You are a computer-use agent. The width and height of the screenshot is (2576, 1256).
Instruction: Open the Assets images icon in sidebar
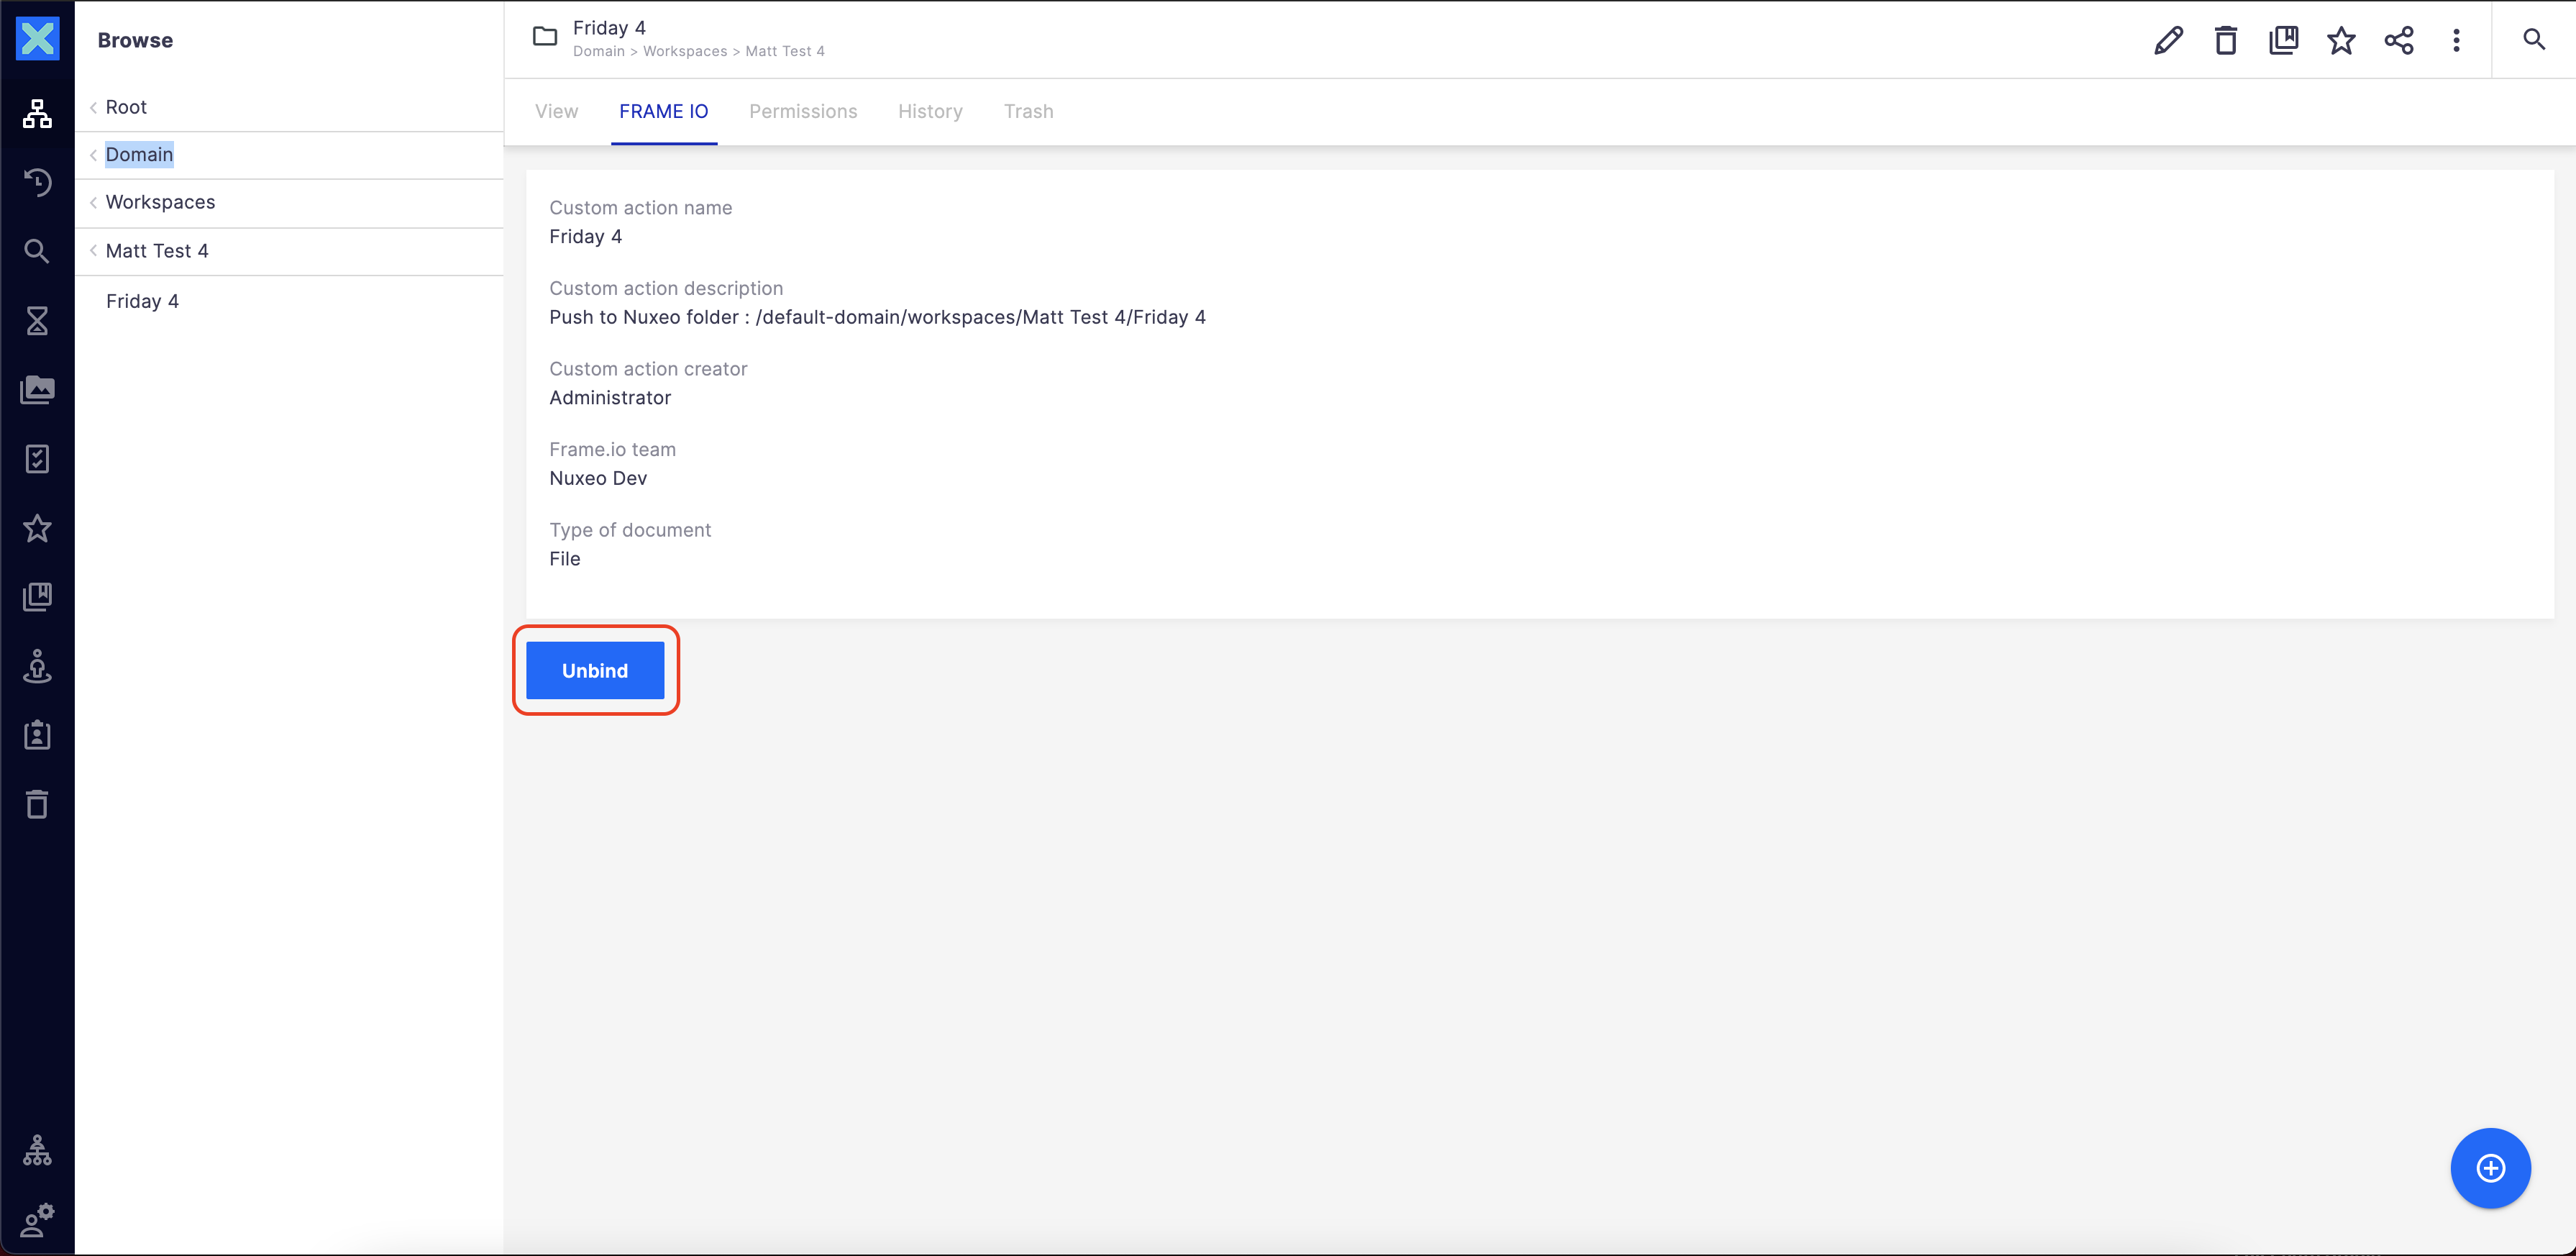tap(37, 390)
